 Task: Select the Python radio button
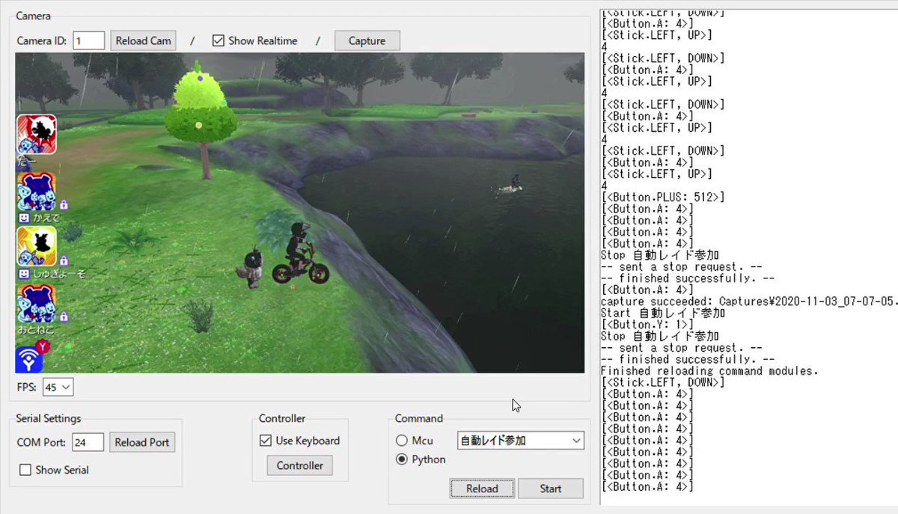pyautogui.click(x=402, y=459)
